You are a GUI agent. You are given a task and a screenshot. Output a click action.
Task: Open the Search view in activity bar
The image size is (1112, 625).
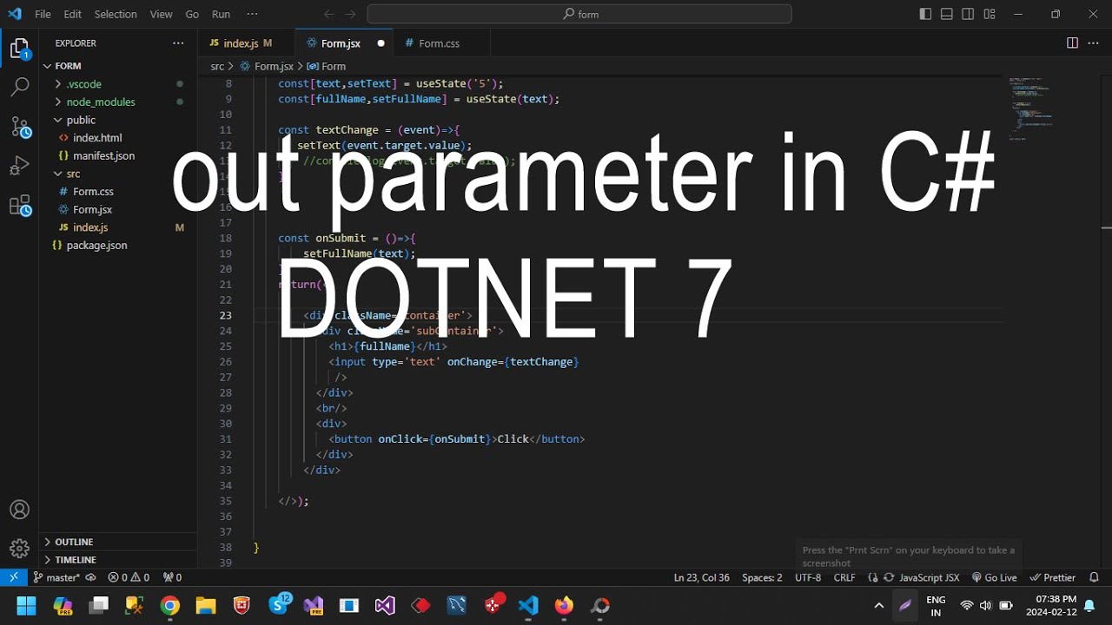pos(19,87)
